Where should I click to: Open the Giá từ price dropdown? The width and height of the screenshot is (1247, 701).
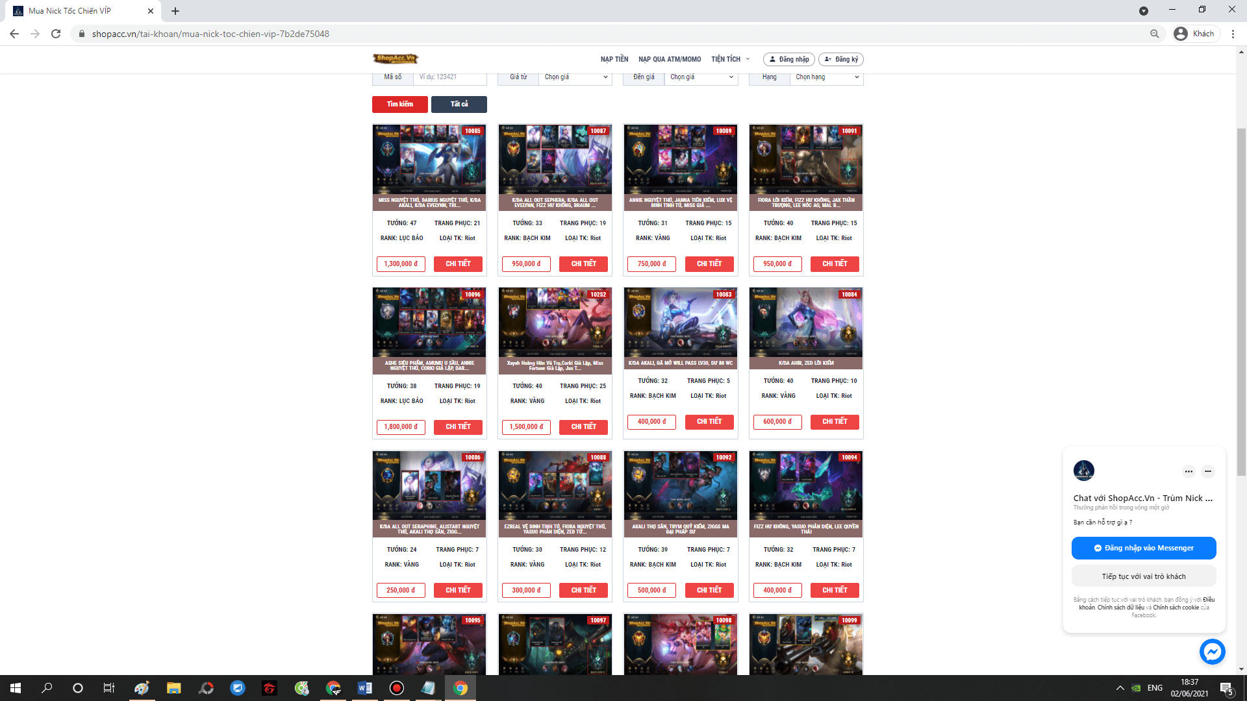[x=575, y=77]
